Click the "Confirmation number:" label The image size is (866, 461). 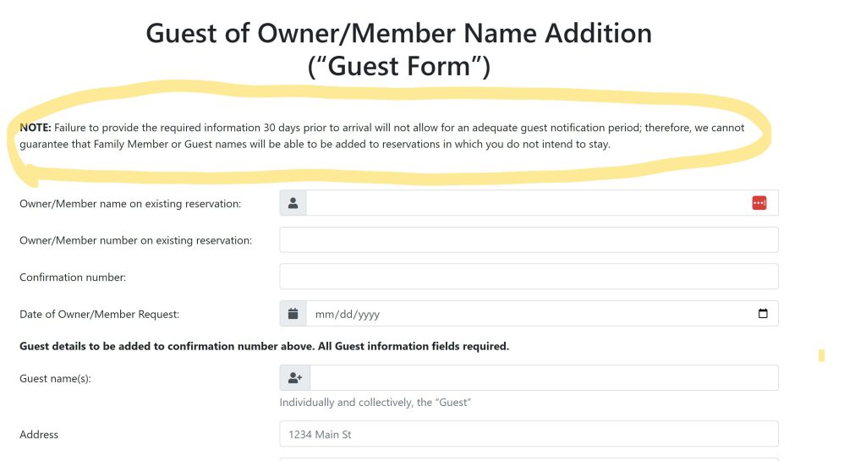pos(73,277)
